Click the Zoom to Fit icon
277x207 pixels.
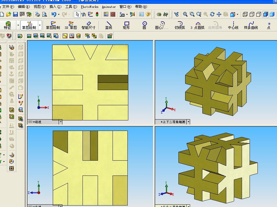[x=185, y=14]
